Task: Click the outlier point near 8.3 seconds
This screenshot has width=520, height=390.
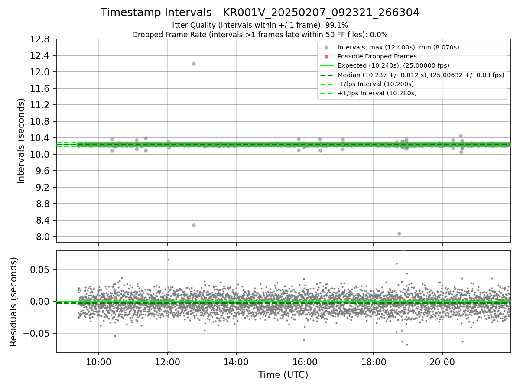Action: point(194,225)
